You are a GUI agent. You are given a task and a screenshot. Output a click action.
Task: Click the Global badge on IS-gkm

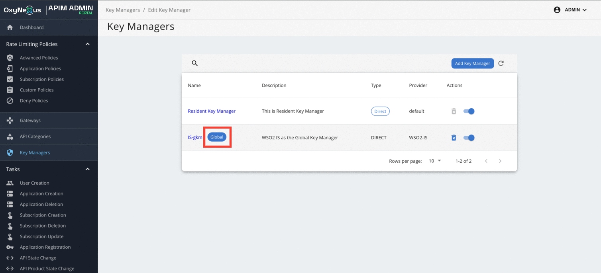[x=217, y=137]
